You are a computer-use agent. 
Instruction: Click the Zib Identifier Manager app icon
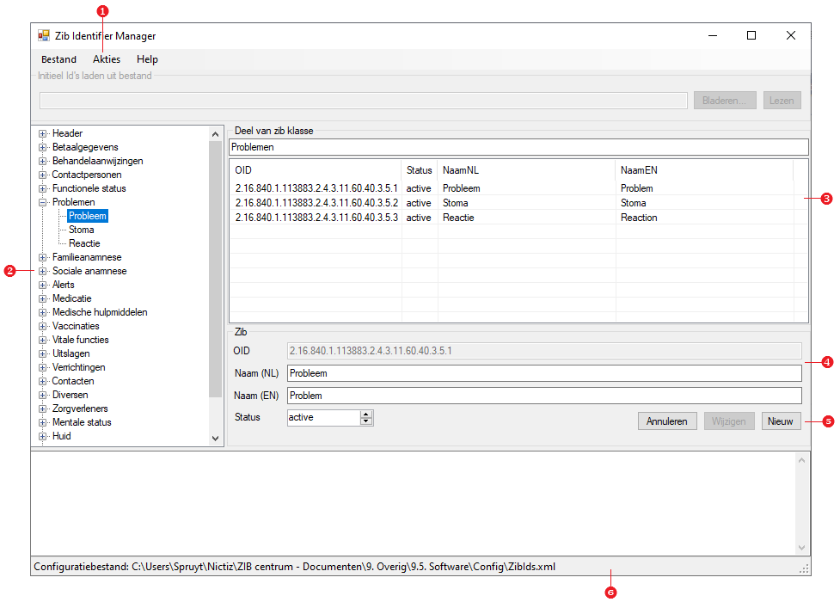coord(43,36)
